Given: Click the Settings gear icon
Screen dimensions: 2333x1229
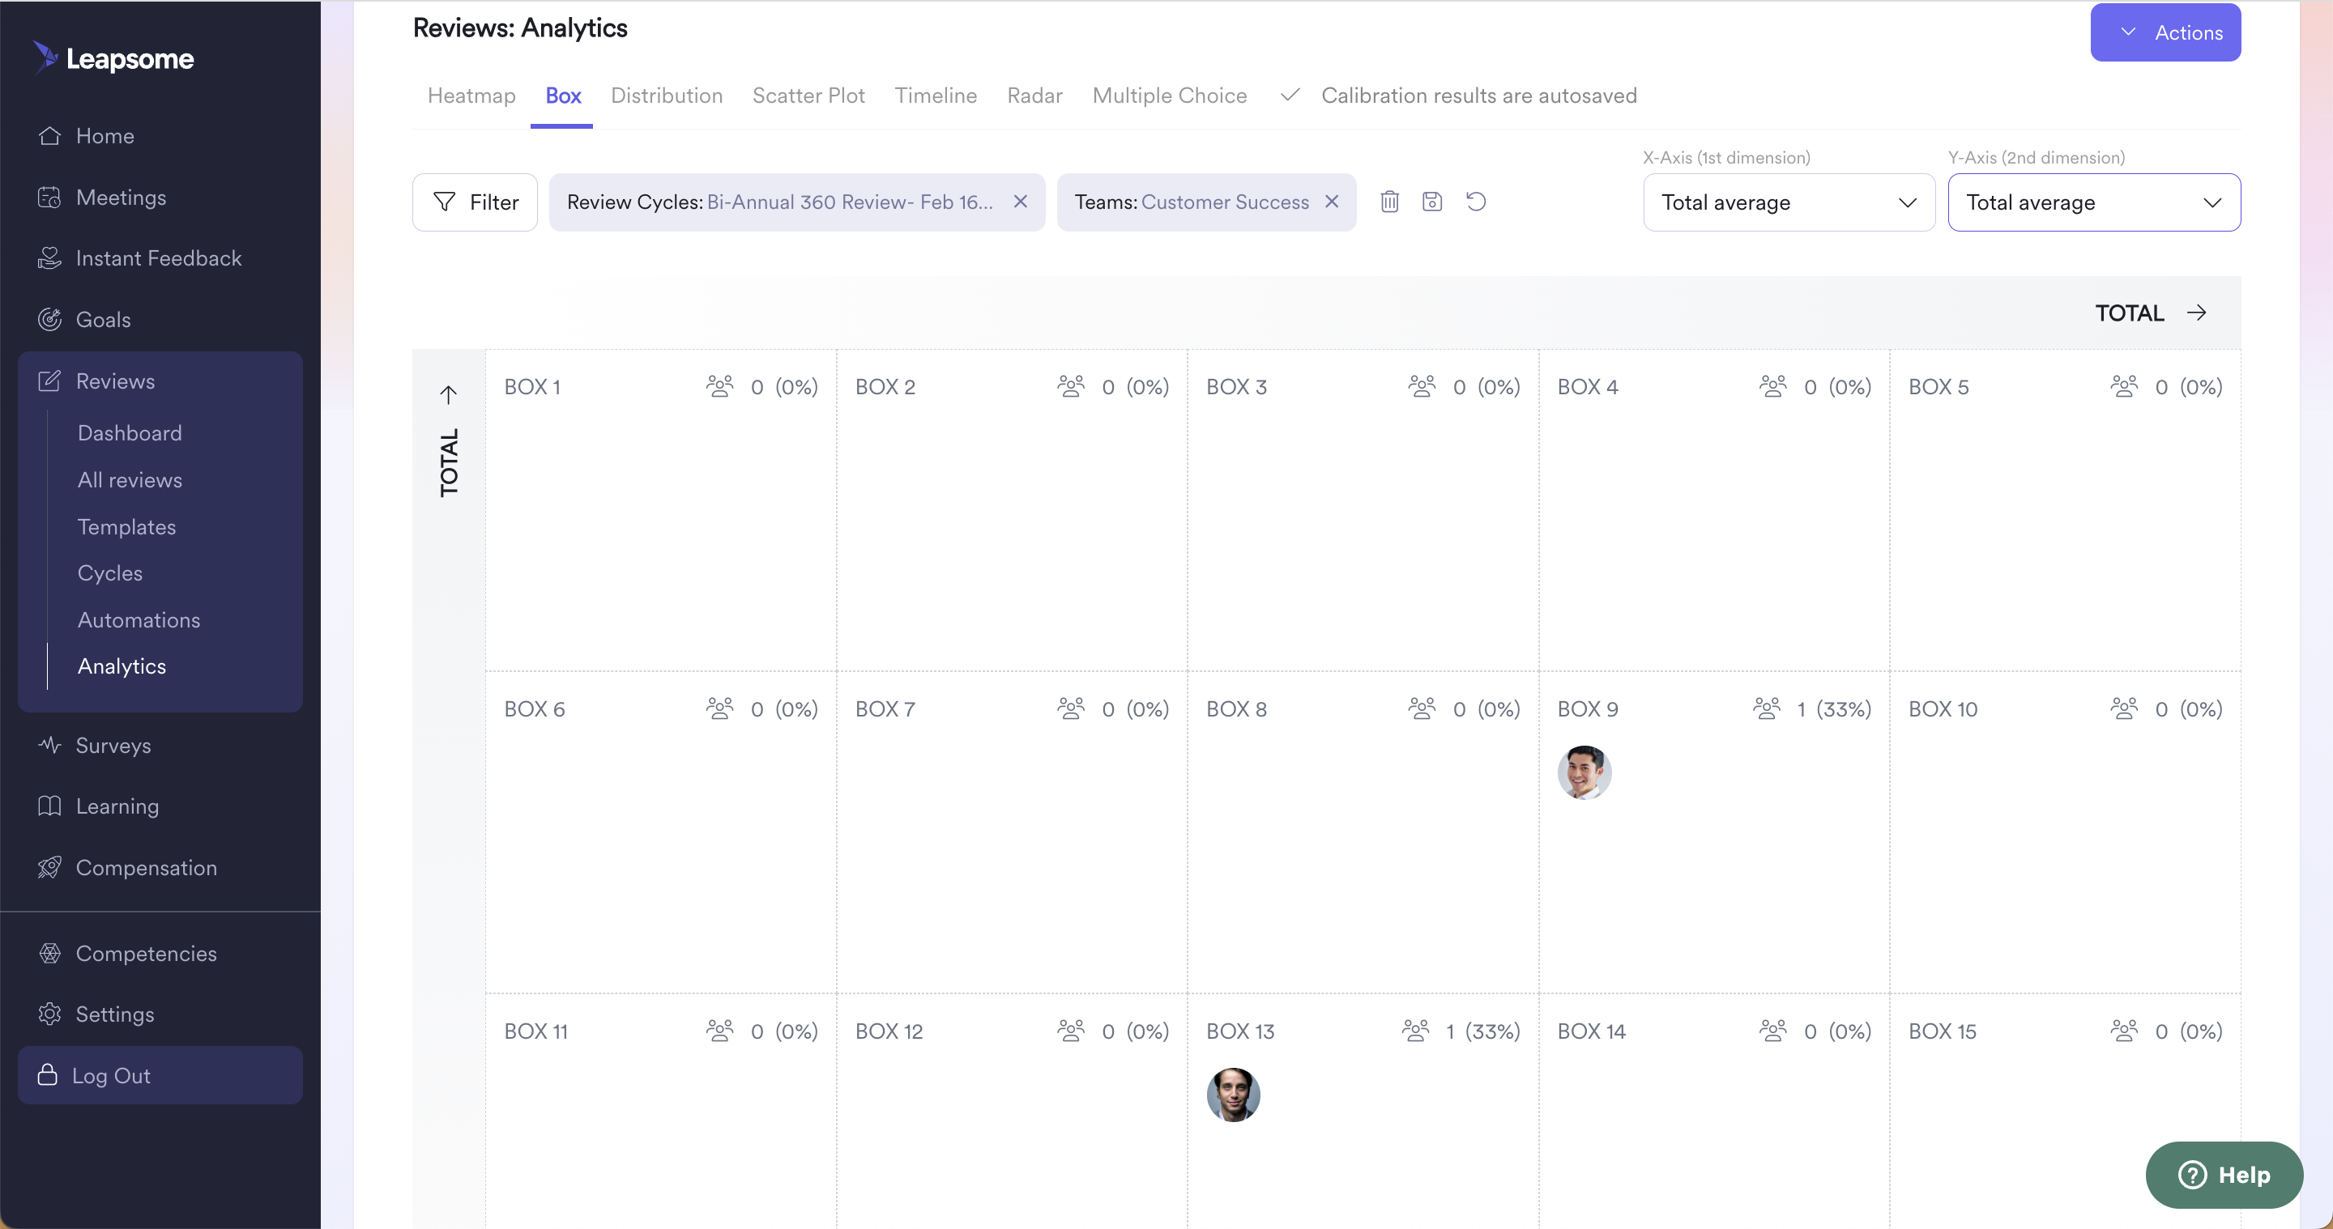Looking at the screenshot, I should tap(49, 1014).
